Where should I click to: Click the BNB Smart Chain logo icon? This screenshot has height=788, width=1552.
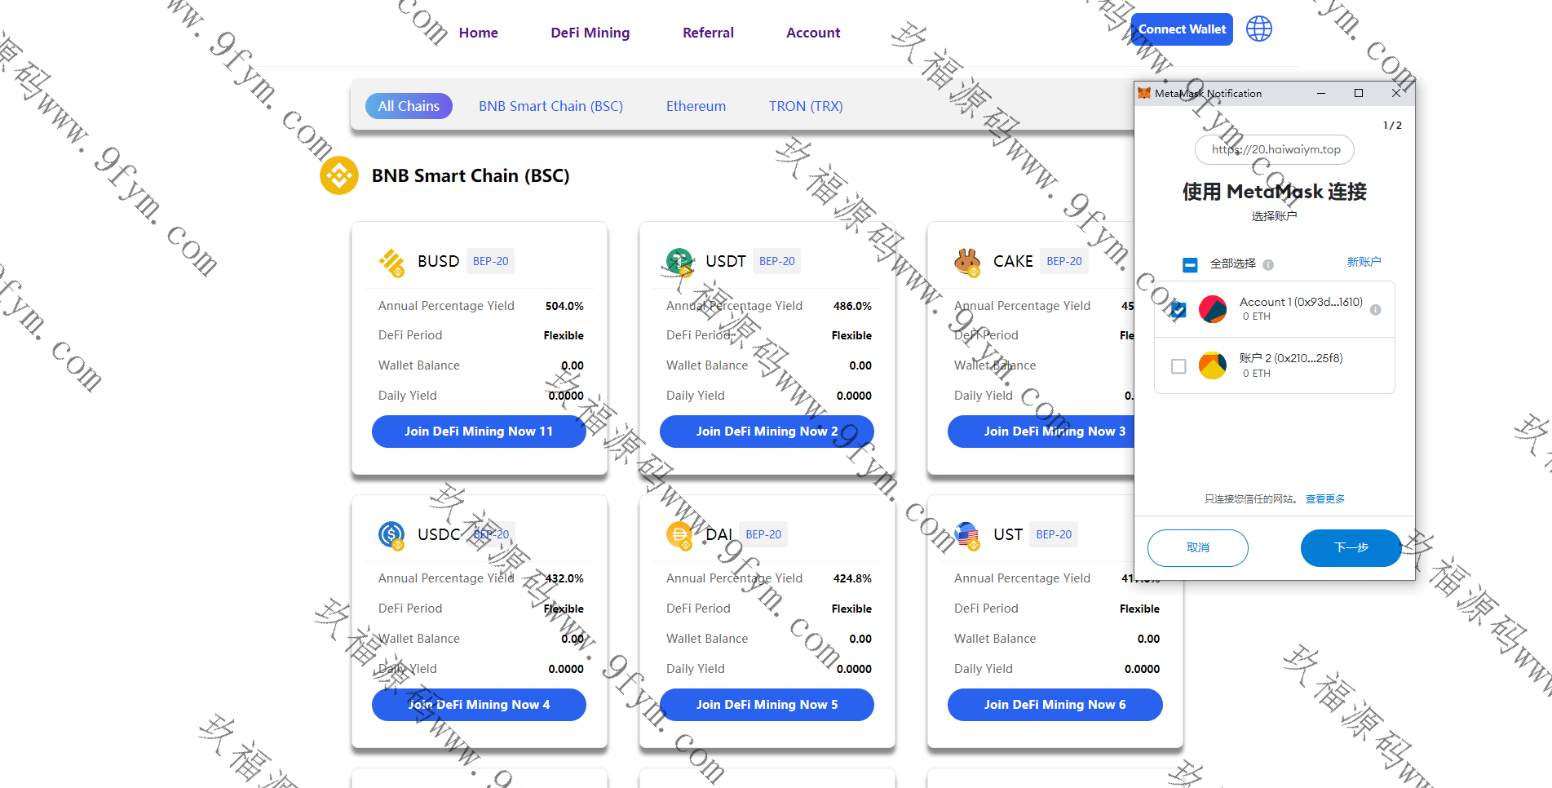[x=339, y=175]
